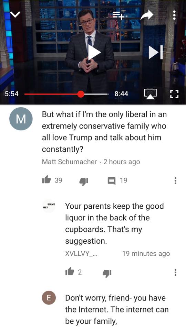The height and width of the screenshot is (330, 186).
Task: Tap the share arrow icon
Action: (147, 15)
